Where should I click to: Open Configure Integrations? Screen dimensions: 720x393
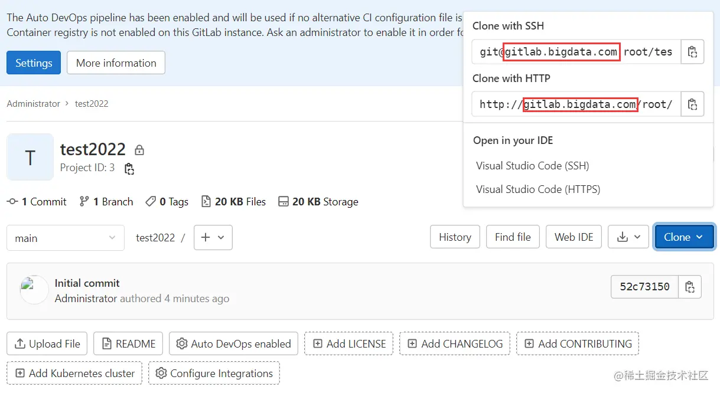tap(214, 373)
